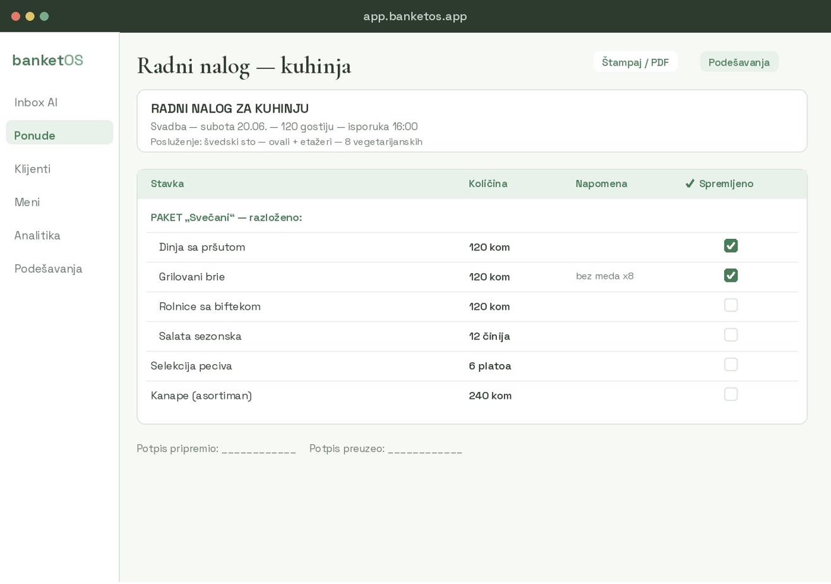This screenshot has height=584, width=831.
Task: Click PAKET „Svečani“ — razloženo heading
Action: tap(226, 217)
